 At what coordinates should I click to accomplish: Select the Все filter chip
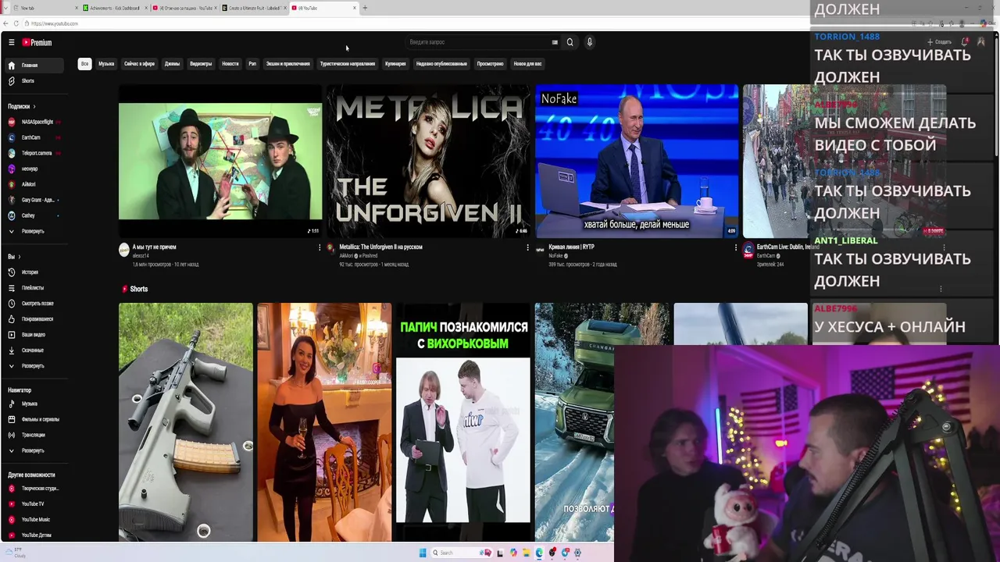click(84, 64)
